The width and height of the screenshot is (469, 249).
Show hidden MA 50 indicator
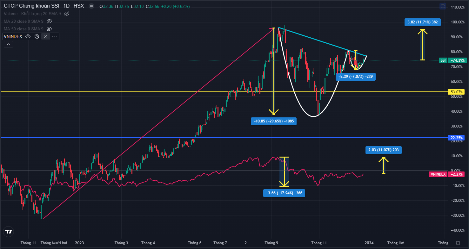tap(49, 29)
